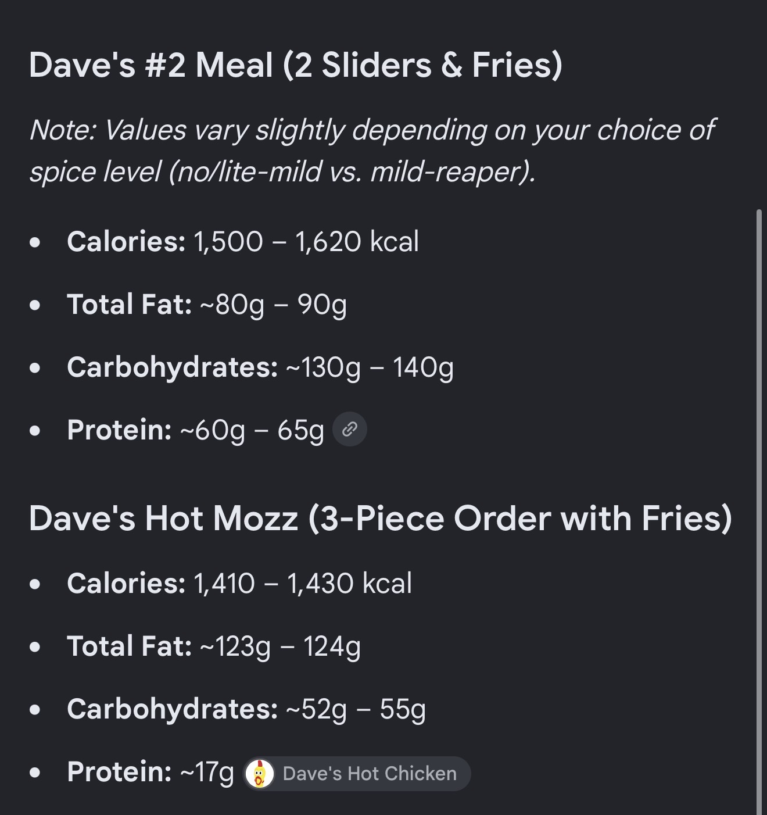Click the bold Total Fat label under #2 Meal
The image size is (767, 815).
click(x=130, y=304)
